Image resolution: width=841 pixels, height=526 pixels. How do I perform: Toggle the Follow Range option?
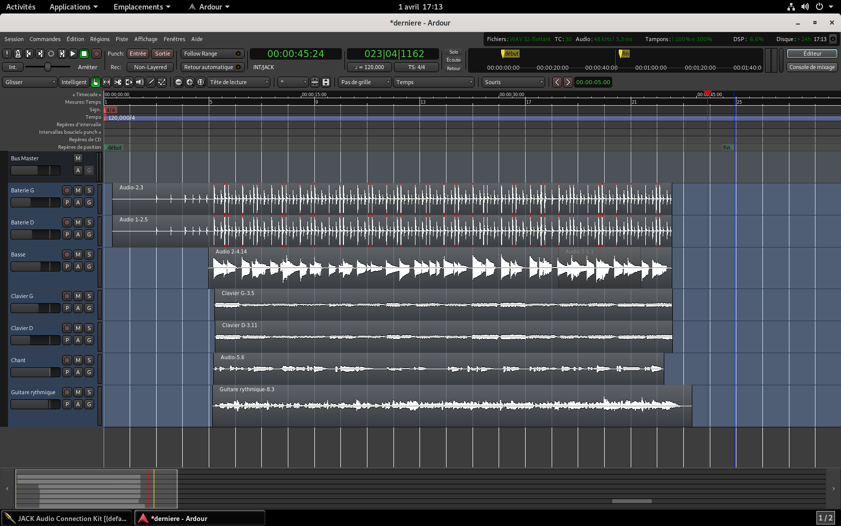[x=212, y=54]
